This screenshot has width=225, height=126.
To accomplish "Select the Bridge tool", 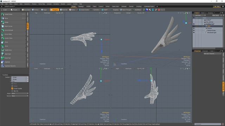I will (13, 22).
